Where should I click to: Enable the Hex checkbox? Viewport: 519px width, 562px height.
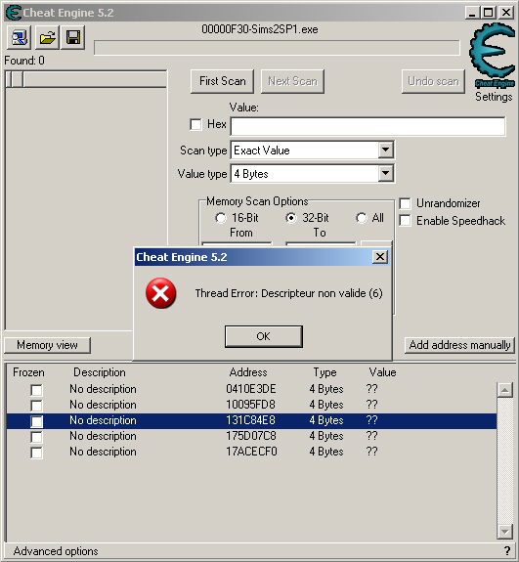(x=195, y=125)
